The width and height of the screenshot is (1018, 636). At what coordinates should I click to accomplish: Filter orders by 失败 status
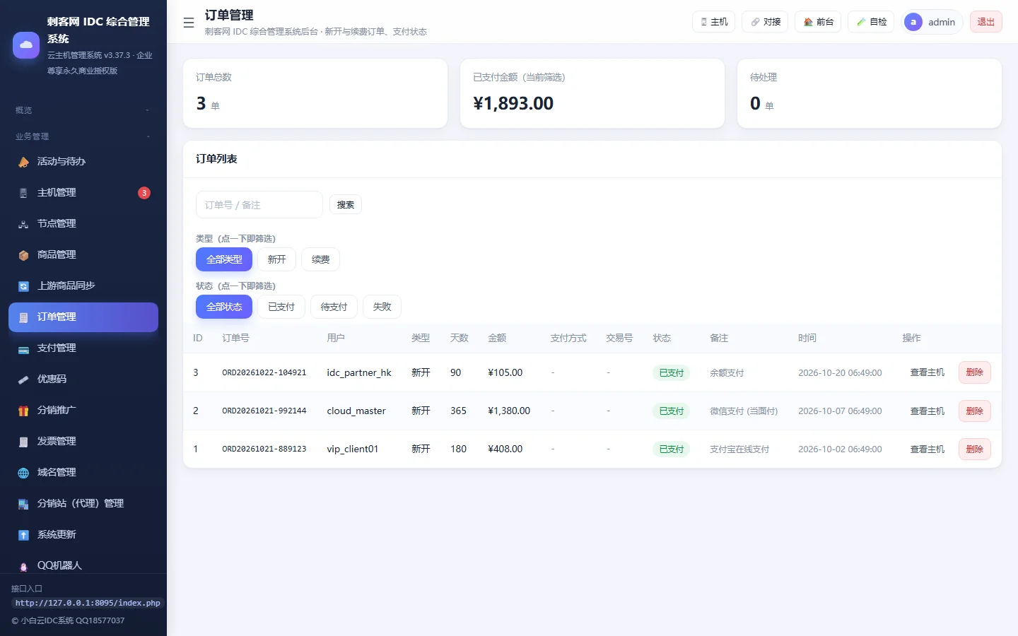coord(382,307)
